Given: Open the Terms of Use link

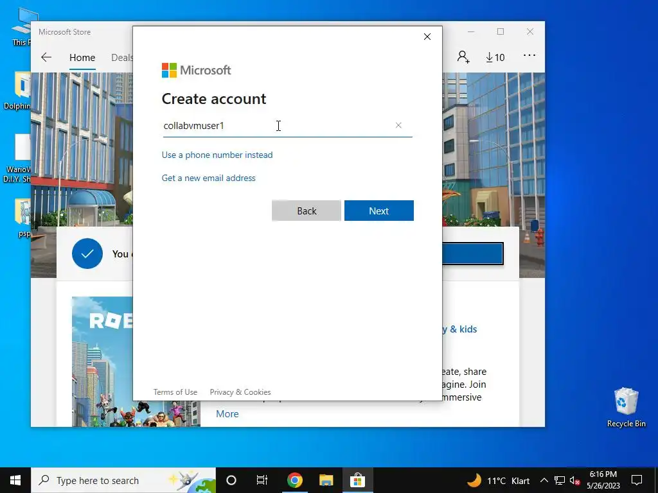Looking at the screenshot, I should 175,392.
